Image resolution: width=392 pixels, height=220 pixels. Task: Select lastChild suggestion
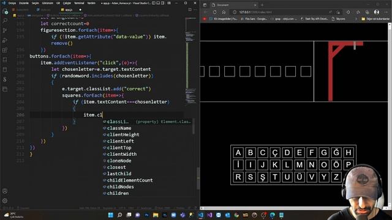(x=148, y=174)
